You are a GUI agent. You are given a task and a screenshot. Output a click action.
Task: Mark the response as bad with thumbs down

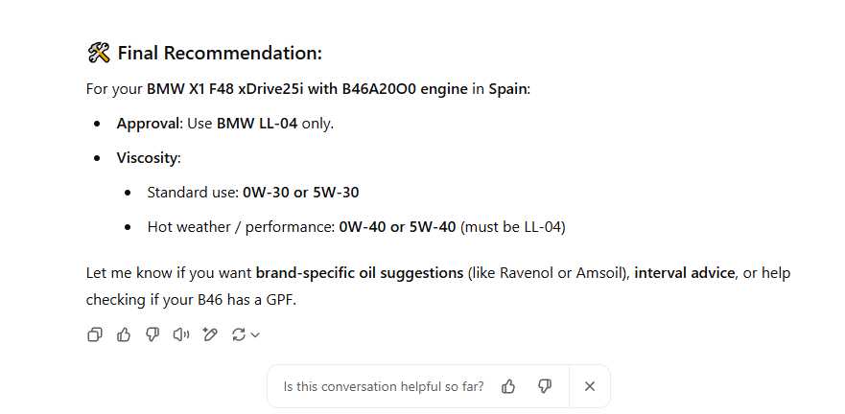pos(153,334)
